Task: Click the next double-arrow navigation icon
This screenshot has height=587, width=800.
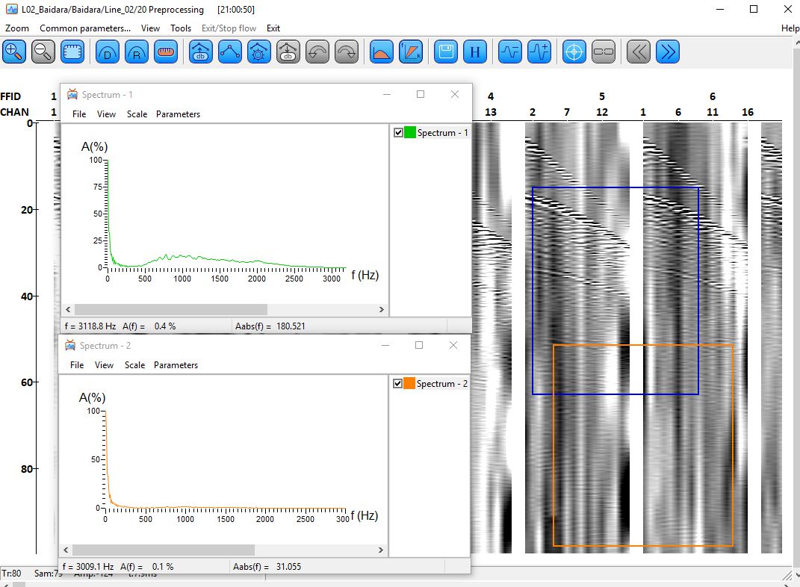Action: (x=667, y=52)
